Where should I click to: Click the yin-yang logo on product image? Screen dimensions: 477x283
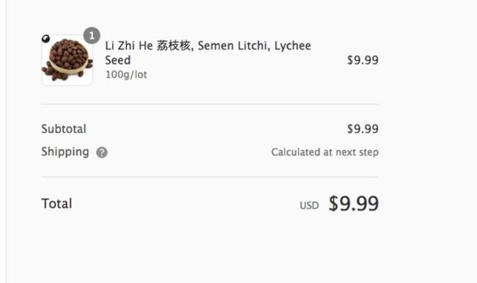click(x=45, y=39)
